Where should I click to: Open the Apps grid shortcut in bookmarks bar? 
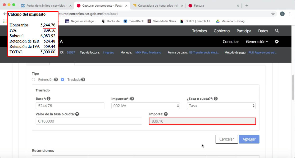(5, 21)
